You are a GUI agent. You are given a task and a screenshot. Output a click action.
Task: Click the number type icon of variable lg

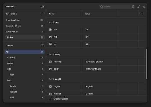pos(50,44)
